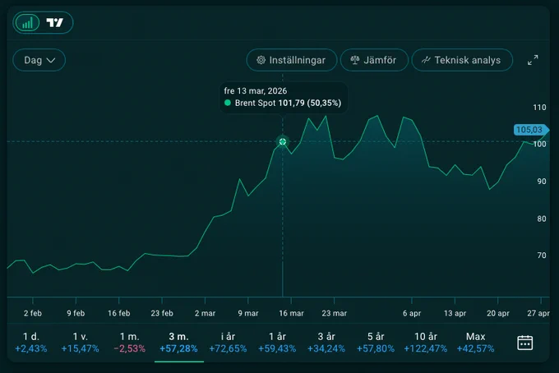
Task: Click the 20 apr axis date label
Action: click(498, 313)
